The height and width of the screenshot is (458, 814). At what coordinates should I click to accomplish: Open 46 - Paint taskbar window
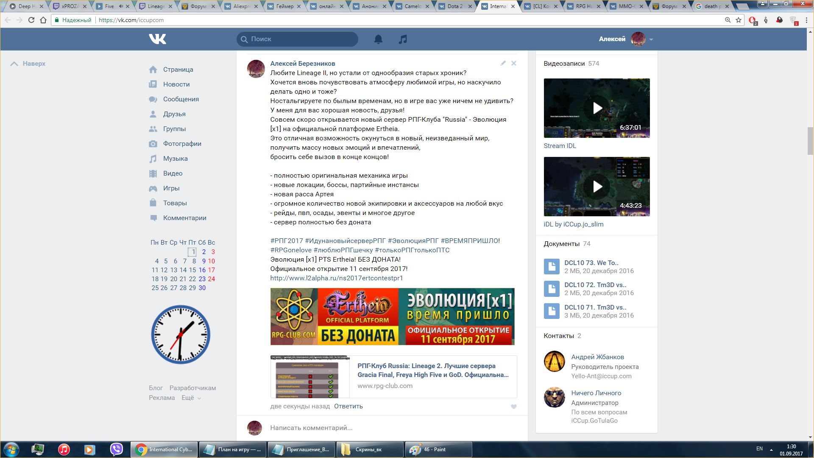point(439,450)
